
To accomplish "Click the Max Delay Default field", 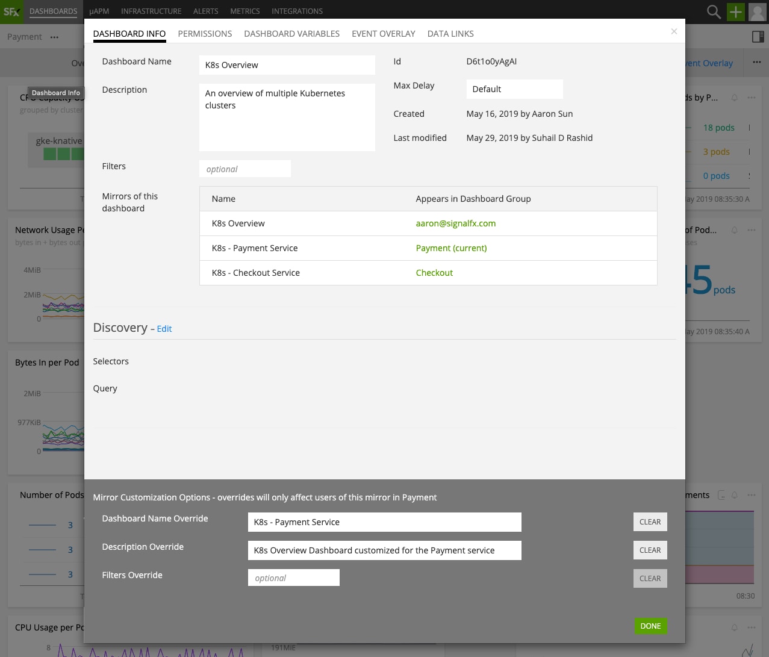I will (x=514, y=89).
